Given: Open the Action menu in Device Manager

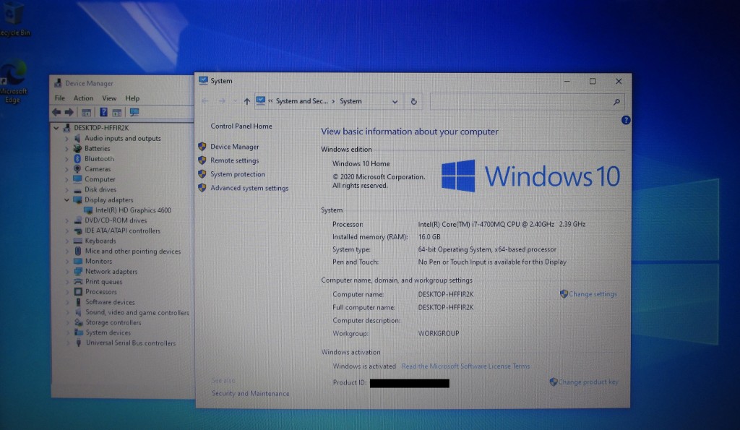Looking at the screenshot, I should point(83,98).
